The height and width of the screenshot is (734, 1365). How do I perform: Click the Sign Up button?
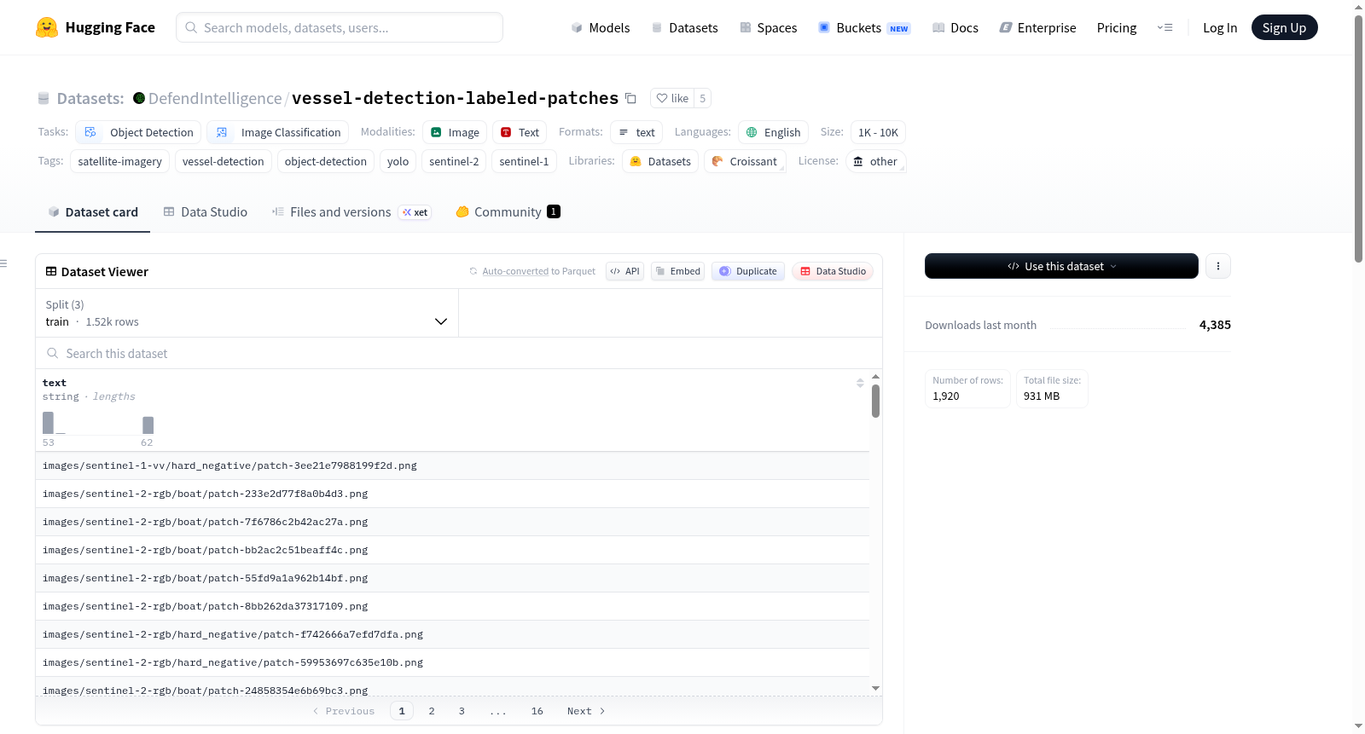click(x=1284, y=27)
